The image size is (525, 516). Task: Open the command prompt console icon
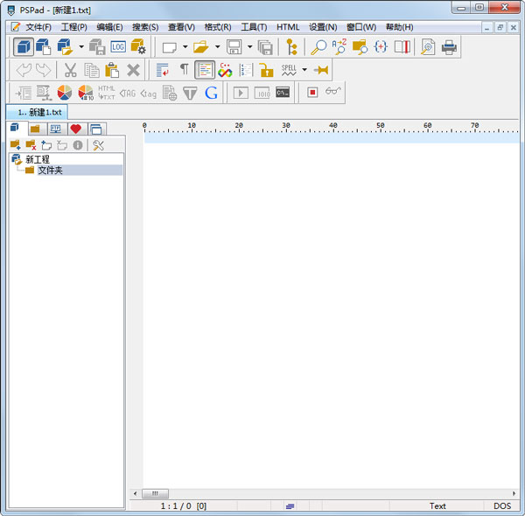pyautogui.click(x=283, y=92)
